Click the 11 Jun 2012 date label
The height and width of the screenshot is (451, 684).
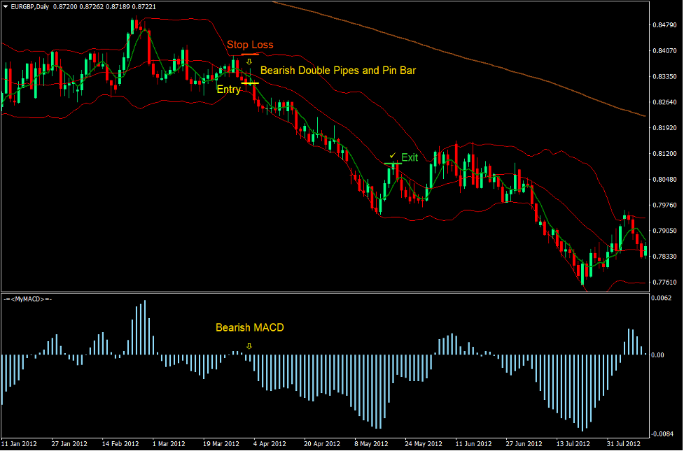(x=473, y=444)
